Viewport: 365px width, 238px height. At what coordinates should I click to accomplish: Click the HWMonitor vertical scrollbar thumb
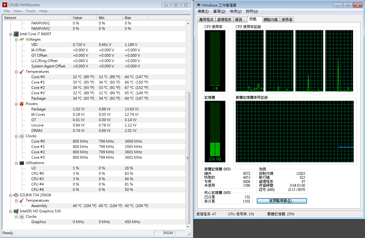click(188, 158)
